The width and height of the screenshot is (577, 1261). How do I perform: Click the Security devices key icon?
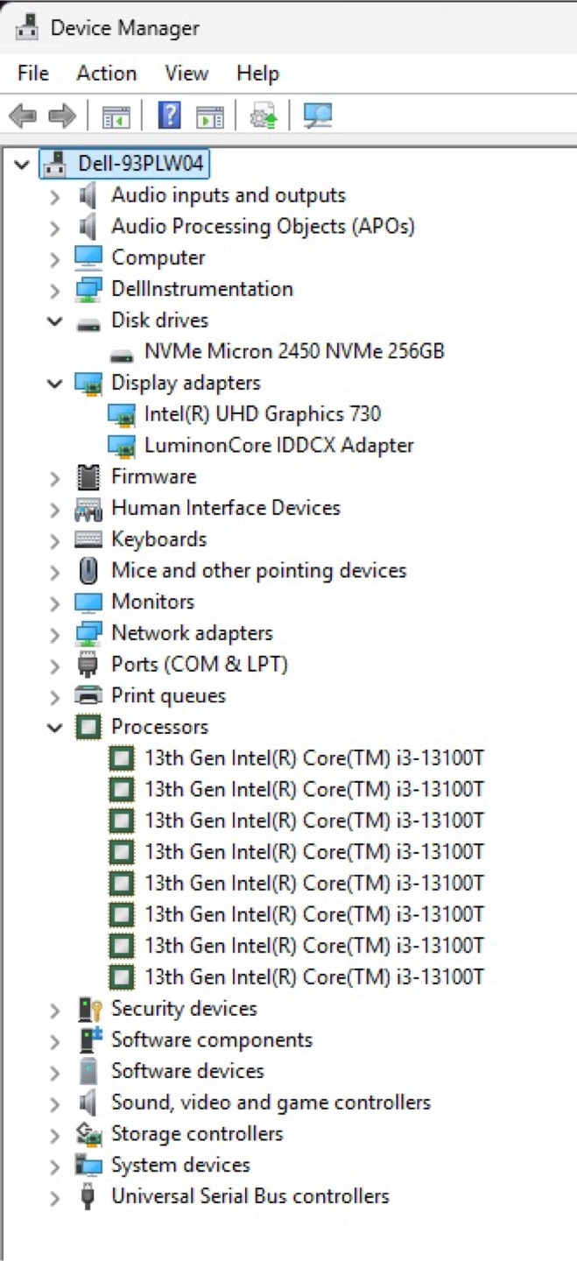(89, 1009)
